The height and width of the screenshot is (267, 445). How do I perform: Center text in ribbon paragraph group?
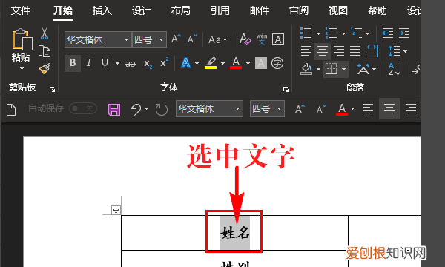tap(323, 51)
